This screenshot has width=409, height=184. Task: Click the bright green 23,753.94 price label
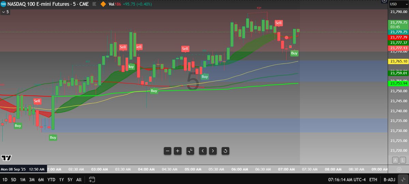(x=398, y=84)
